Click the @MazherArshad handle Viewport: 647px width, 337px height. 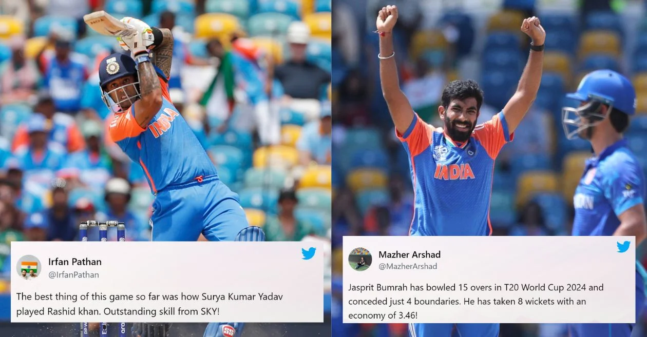(408, 266)
